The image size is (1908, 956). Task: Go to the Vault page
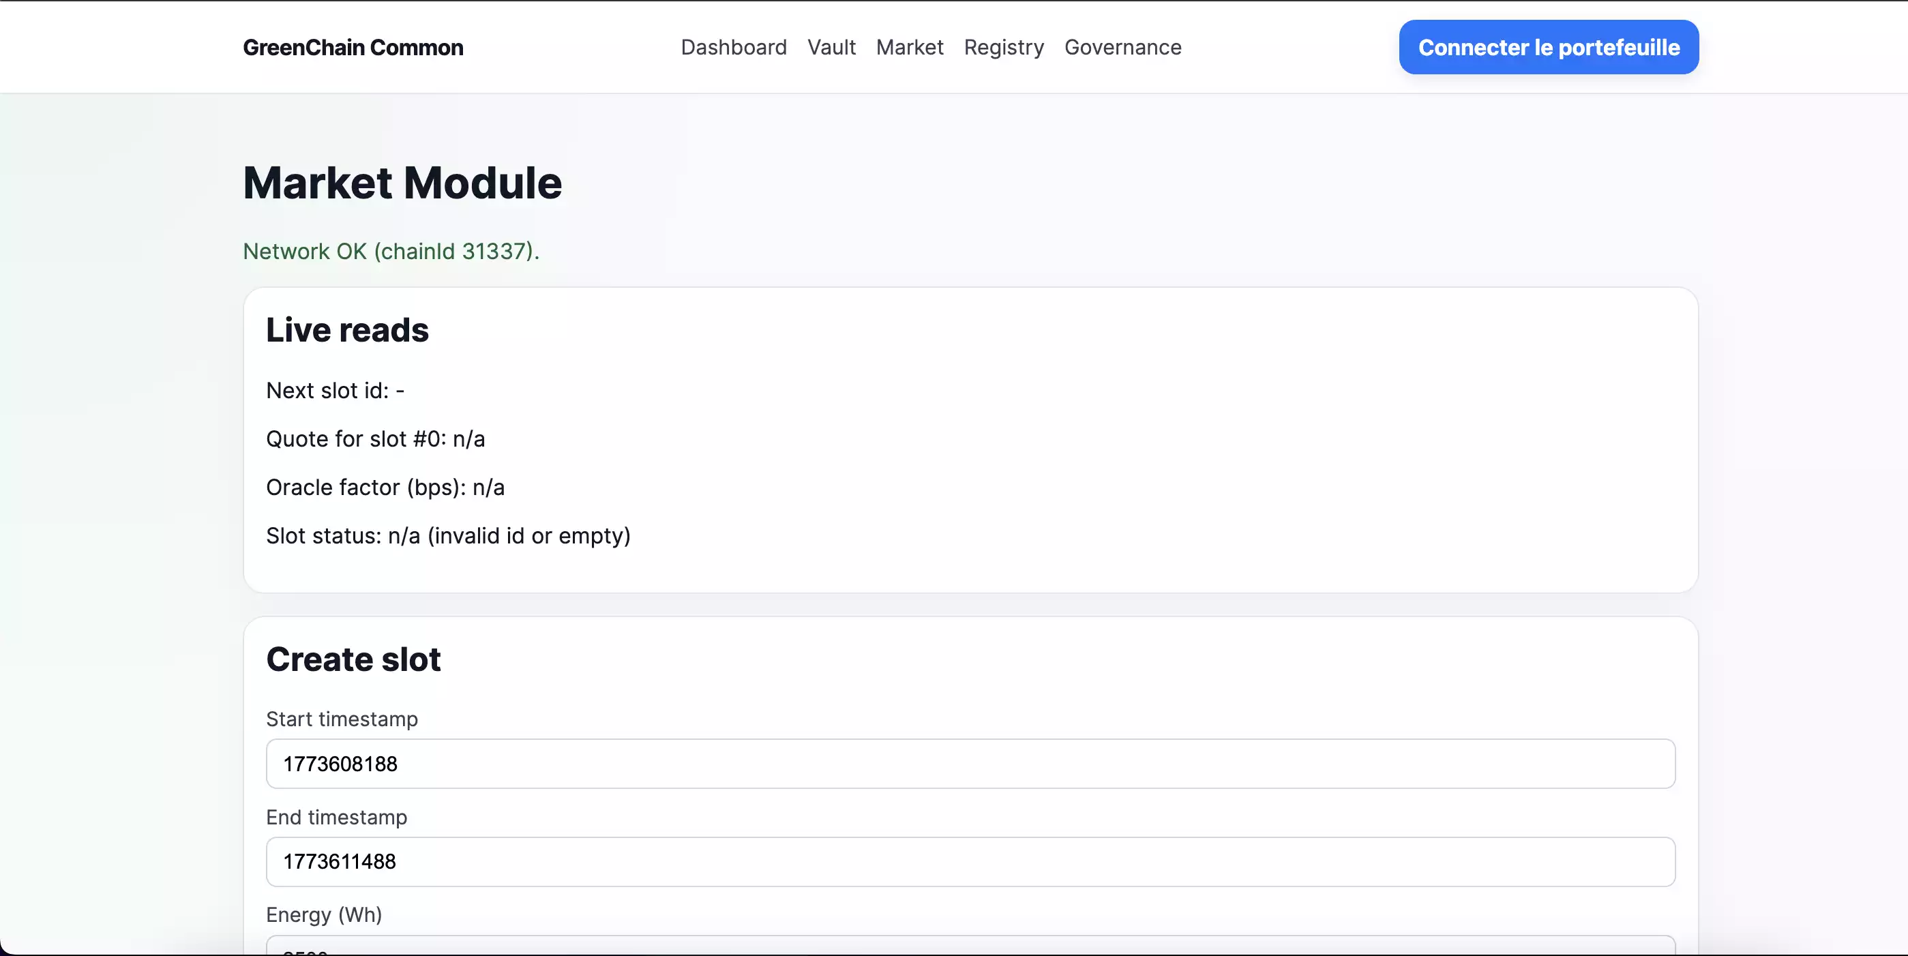(x=831, y=48)
